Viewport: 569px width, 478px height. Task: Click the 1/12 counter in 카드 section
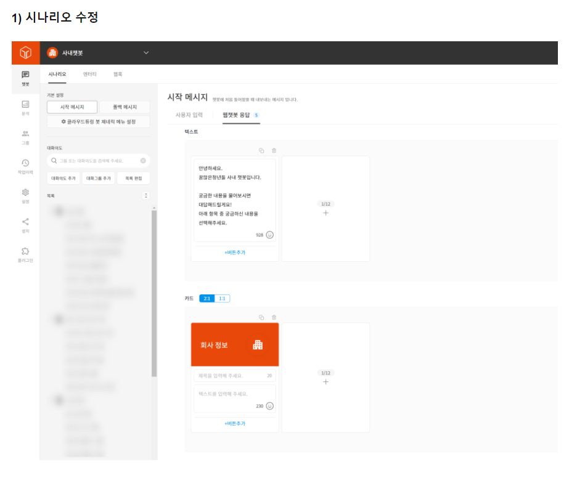click(326, 373)
